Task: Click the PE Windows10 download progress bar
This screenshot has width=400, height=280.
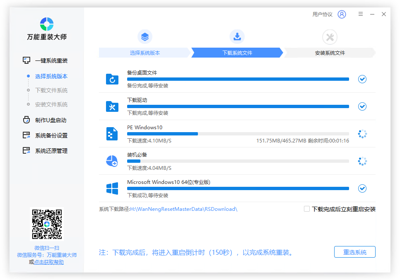Action: (x=238, y=134)
